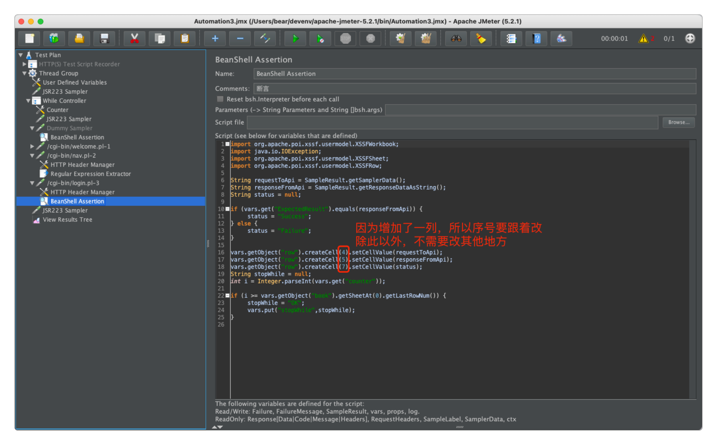
Task: Select Regular Expression Extractor in tree
Action: 90,174
